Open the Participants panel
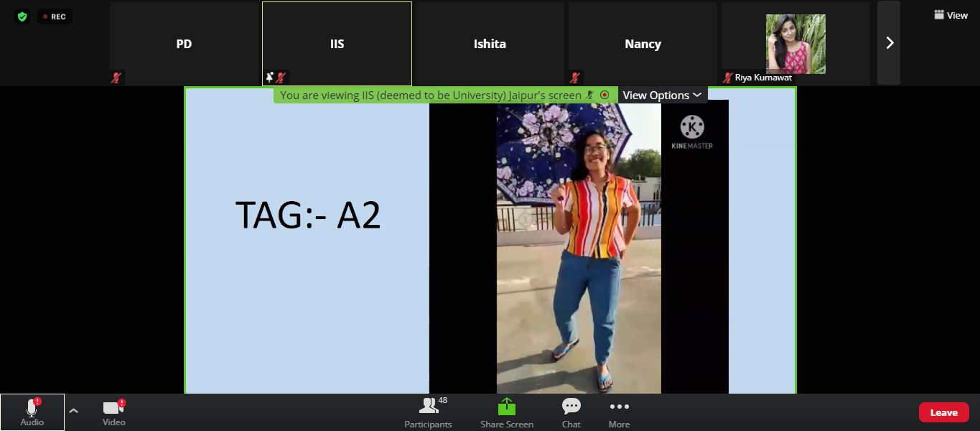 point(429,412)
